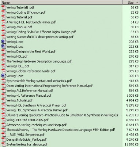Click the 395 KB size value

134,76
